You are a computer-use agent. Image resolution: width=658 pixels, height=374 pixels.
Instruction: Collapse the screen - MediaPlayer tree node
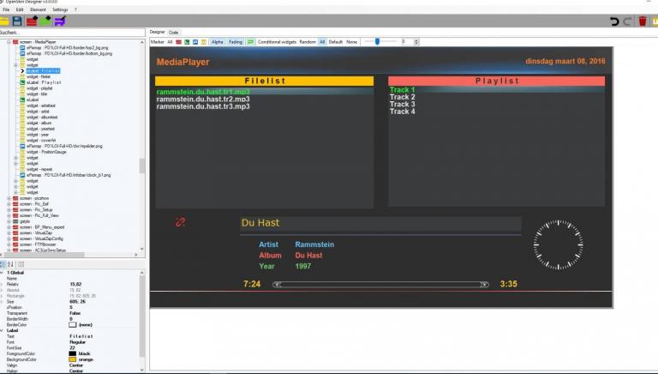[7, 41]
